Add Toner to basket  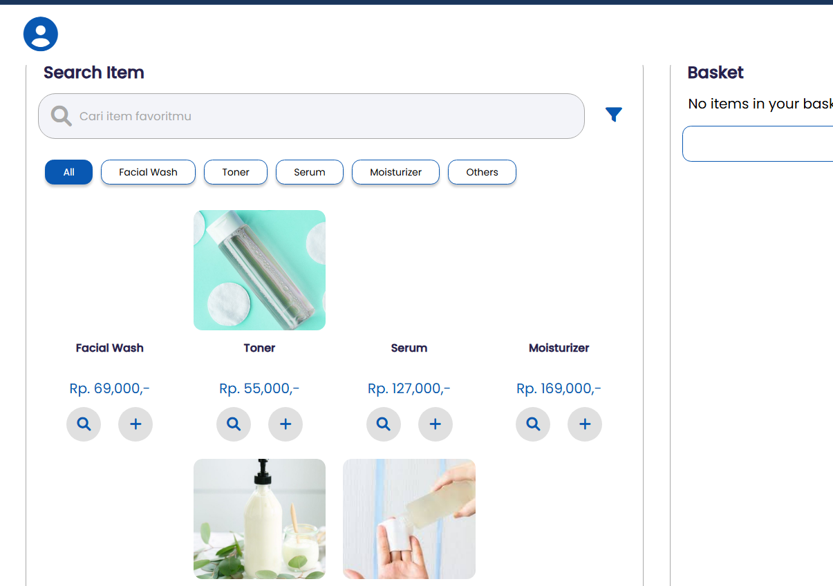point(286,424)
